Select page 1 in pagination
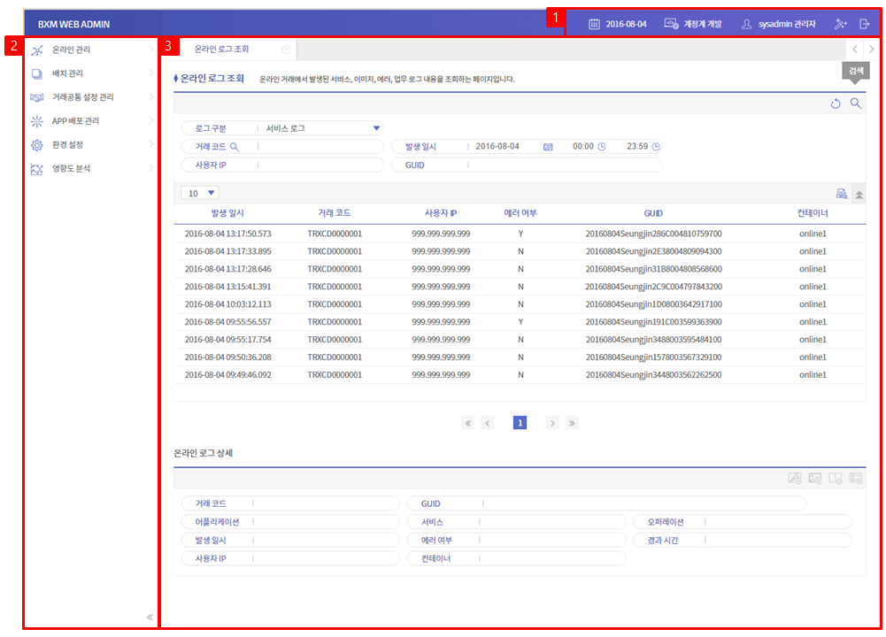 pos(520,423)
